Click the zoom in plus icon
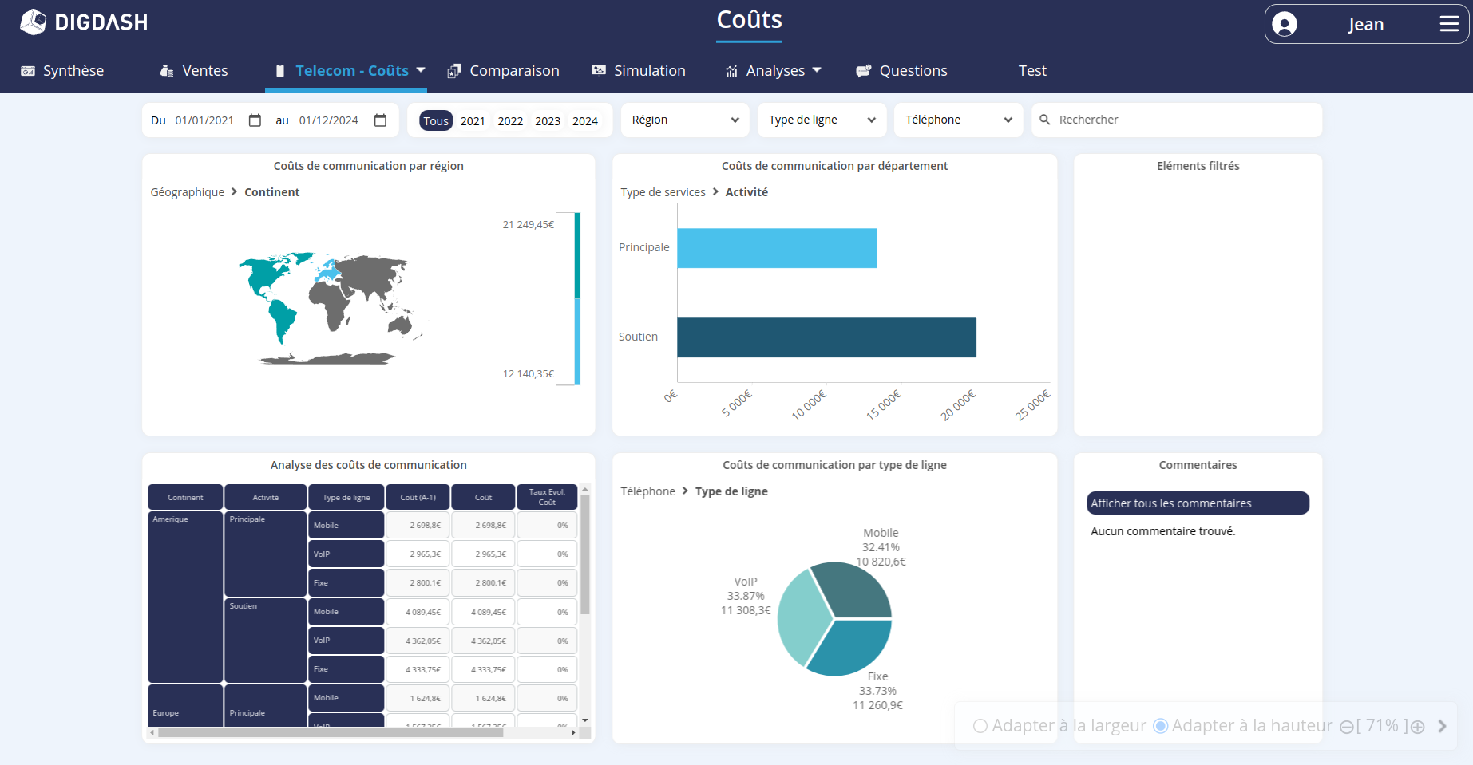 coord(1418,727)
